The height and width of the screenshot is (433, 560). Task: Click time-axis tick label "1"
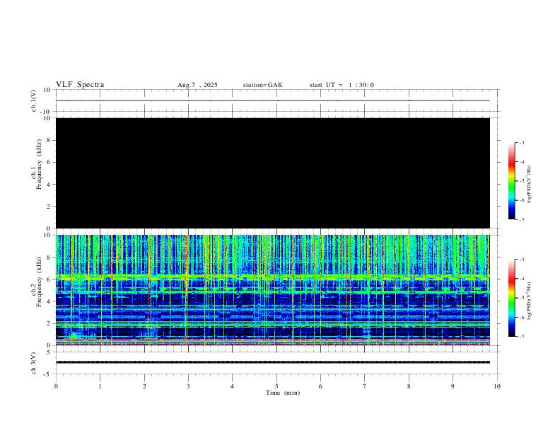coord(100,386)
